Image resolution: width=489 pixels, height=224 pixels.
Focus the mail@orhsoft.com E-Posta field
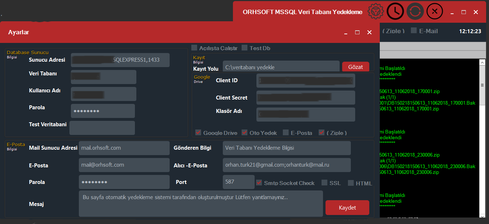pos(124,165)
